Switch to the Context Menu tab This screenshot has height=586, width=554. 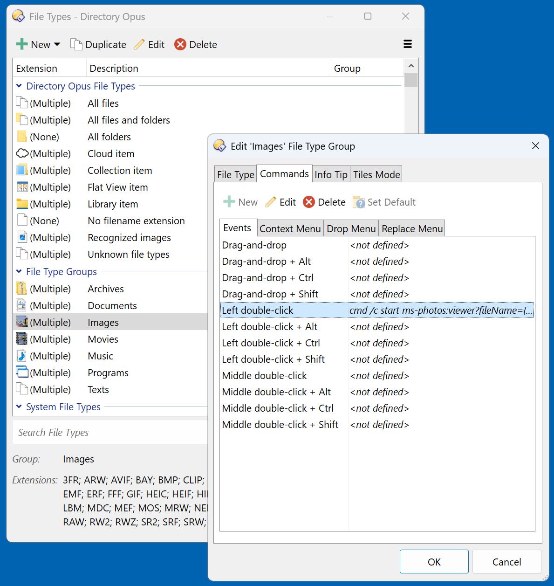[x=290, y=228]
